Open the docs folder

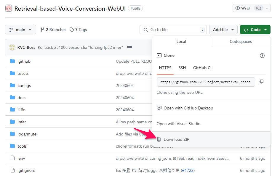22,98
